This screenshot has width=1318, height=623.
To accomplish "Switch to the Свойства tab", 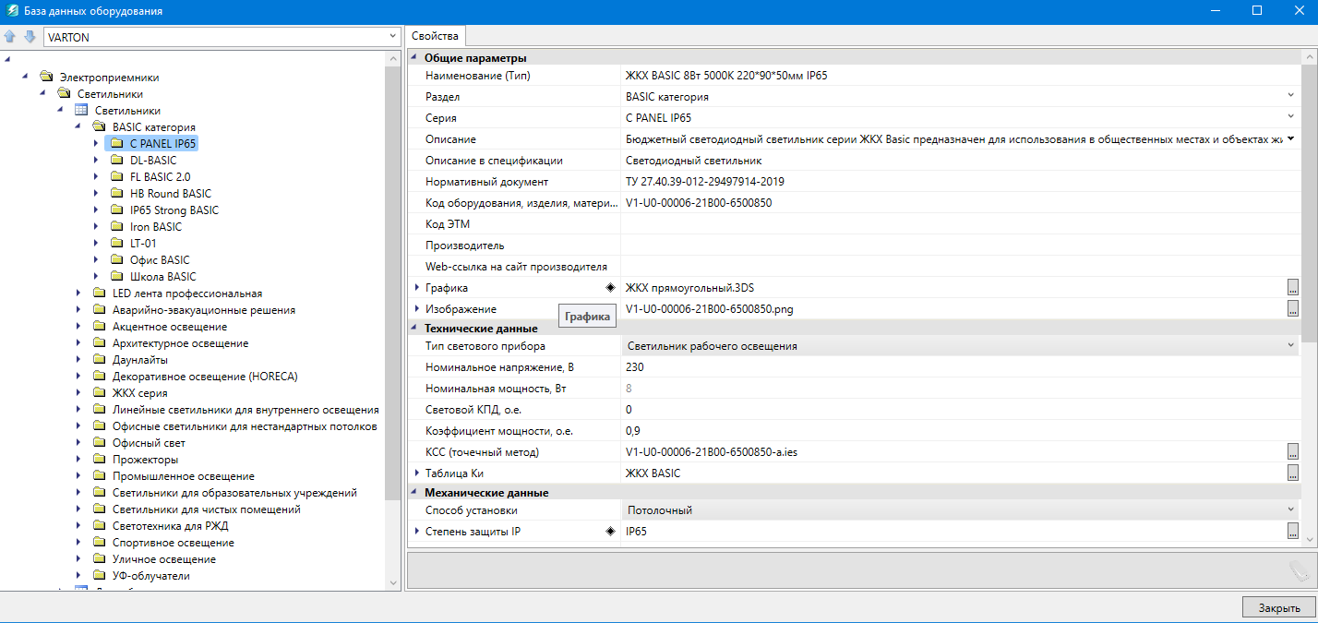I will tap(435, 36).
